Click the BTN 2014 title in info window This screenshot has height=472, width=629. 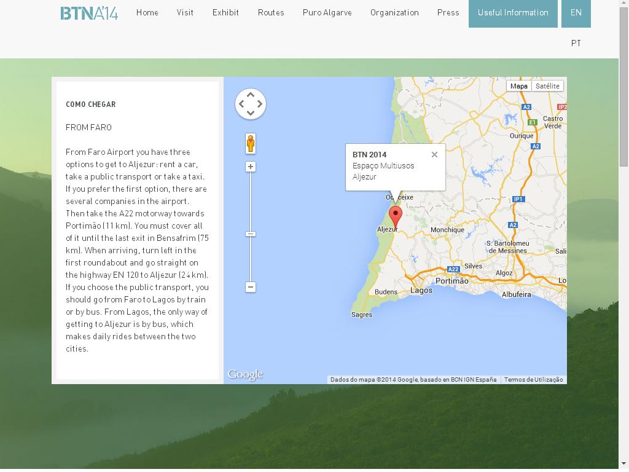click(x=369, y=154)
